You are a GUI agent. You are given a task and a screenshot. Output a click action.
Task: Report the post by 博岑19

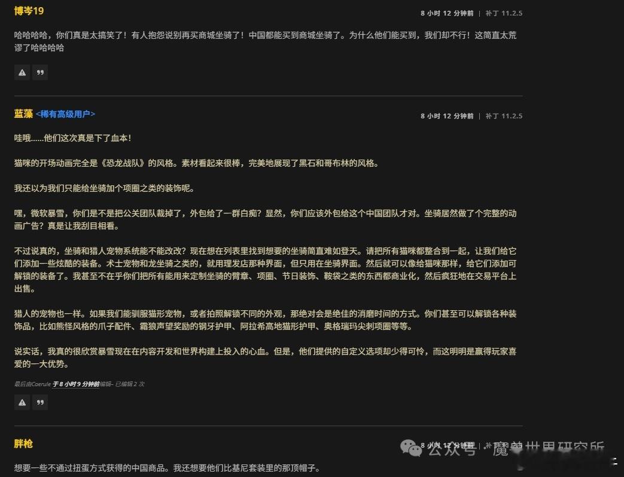(22, 72)
